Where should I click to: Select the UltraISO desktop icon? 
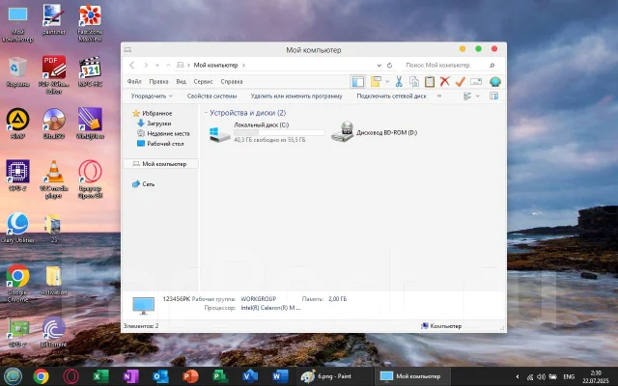(54, 124)
